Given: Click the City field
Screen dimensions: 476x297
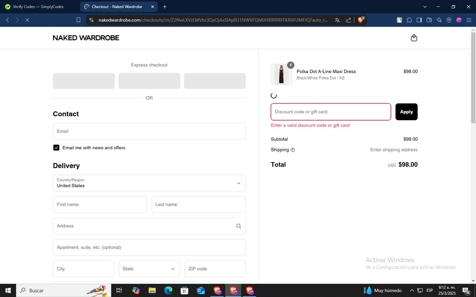Looking at the screenshot, I should pyautogui.click(x=83, y=269).
